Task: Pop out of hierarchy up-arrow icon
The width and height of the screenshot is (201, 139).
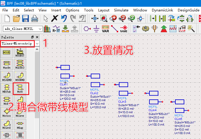Action: (75, 29)
